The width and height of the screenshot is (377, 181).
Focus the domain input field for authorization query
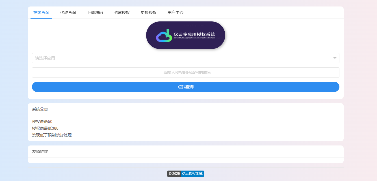[x=185, y=72]
